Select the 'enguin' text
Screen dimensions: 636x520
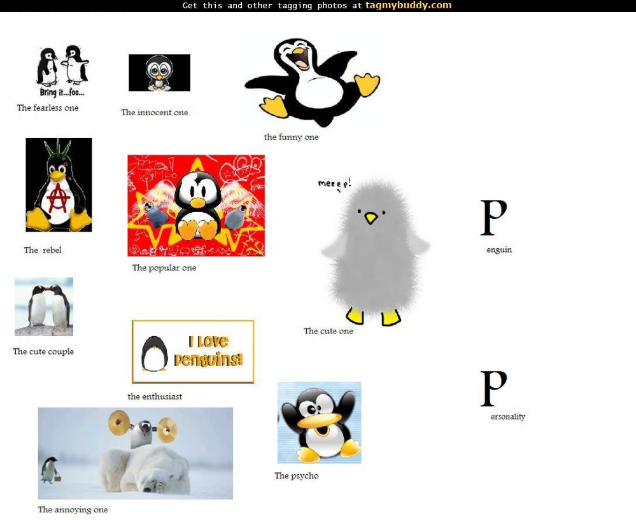point(499,250)
